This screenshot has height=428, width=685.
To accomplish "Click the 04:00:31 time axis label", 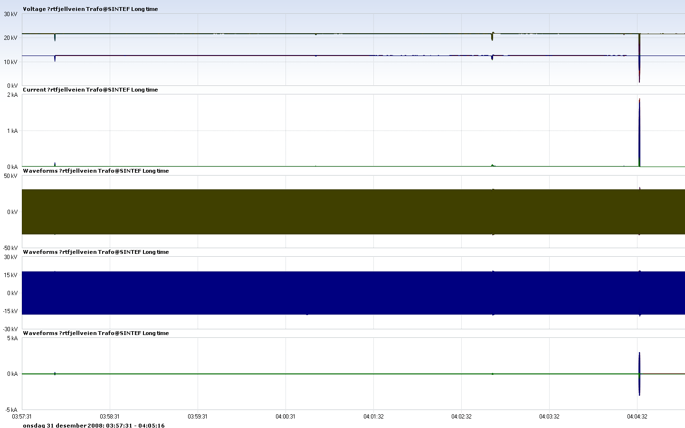I will pos(285,417).
